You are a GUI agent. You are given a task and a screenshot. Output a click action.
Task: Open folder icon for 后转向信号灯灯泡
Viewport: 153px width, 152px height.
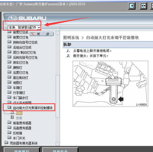[9, 57]
